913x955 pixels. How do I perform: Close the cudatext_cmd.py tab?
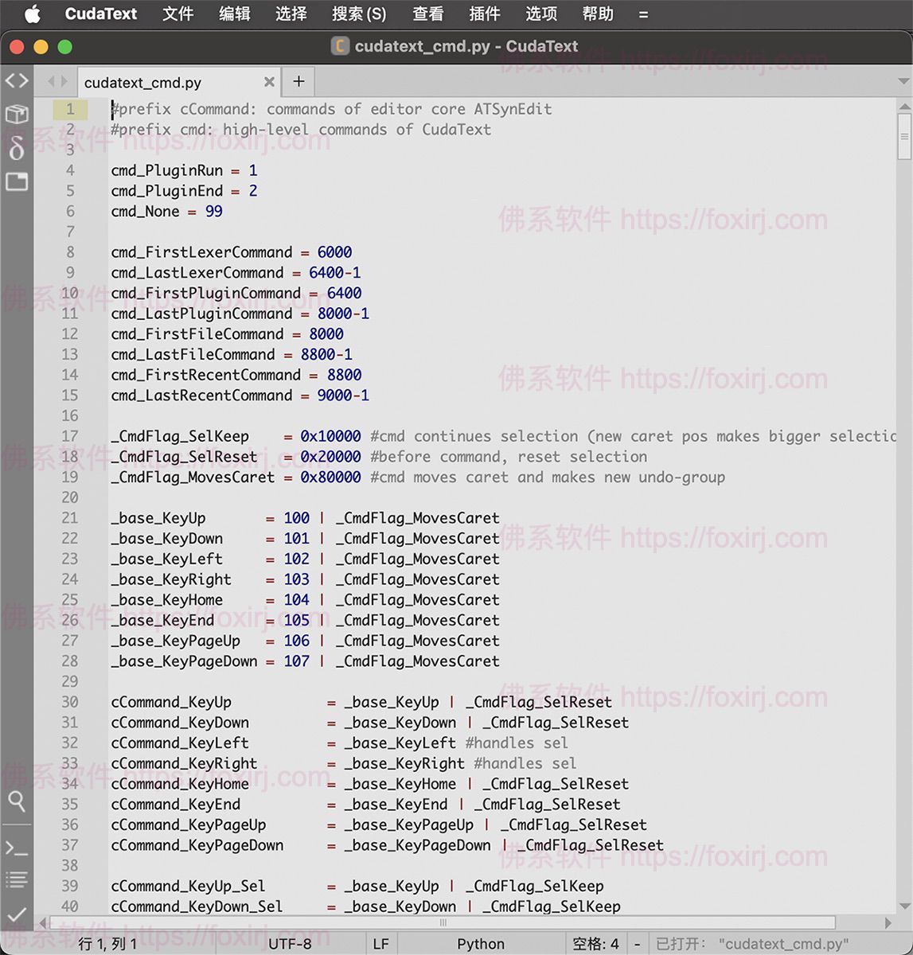click(x=269, y=81)
